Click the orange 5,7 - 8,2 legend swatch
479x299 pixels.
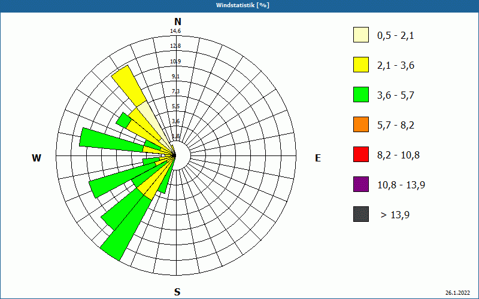click(x=361, y=124)
